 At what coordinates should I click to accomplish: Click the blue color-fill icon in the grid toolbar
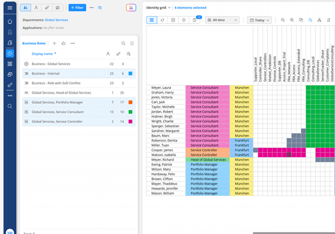pyautogui.click(x=310, y=20)
